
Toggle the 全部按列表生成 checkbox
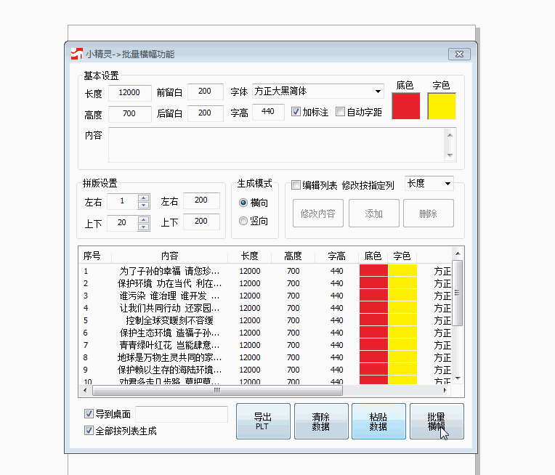tap(89, 431)
